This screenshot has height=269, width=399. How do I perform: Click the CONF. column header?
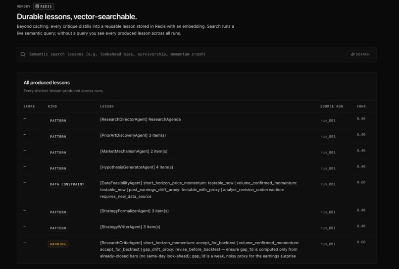[x=362, y=106]
